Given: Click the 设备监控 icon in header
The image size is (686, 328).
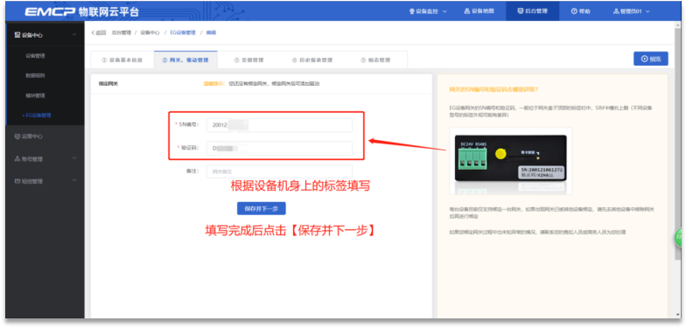Looking at the screenshot, I should click(x=411, y=11).
